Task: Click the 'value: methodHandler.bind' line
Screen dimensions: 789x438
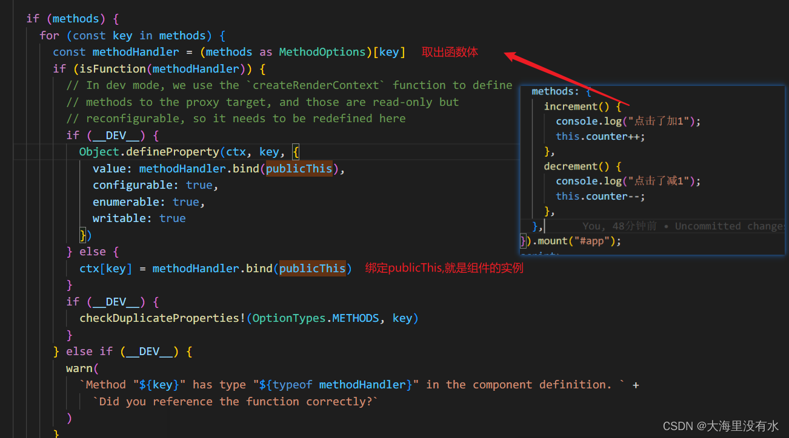Action: click(219, 169)
